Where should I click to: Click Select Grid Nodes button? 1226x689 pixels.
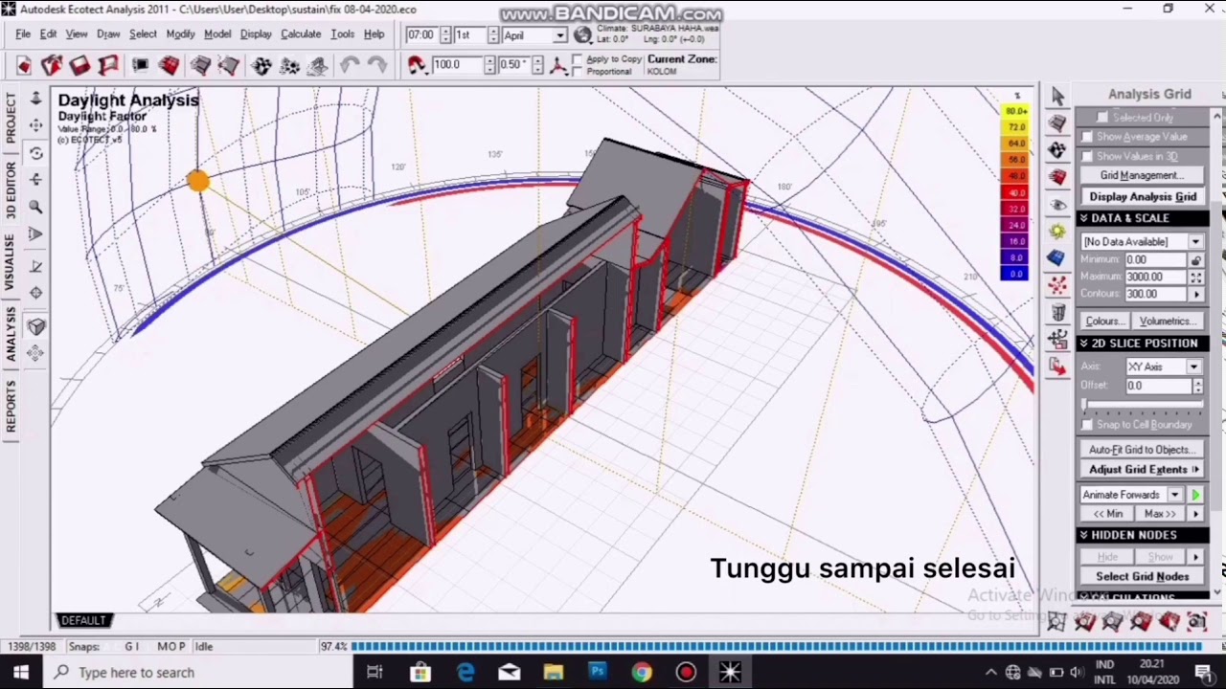coord(1142,577)
